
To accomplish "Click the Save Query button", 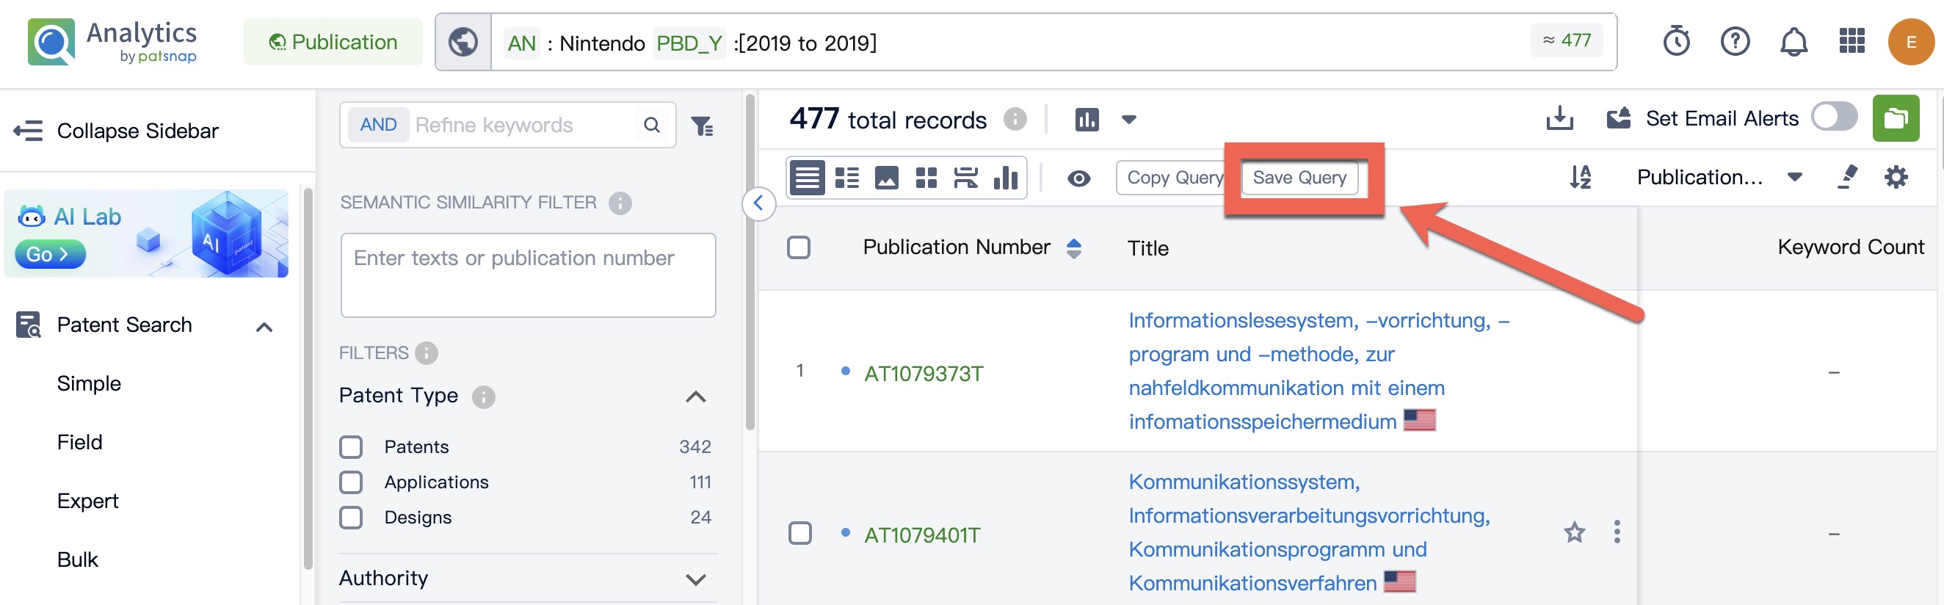I will (x=1299, y=178).
